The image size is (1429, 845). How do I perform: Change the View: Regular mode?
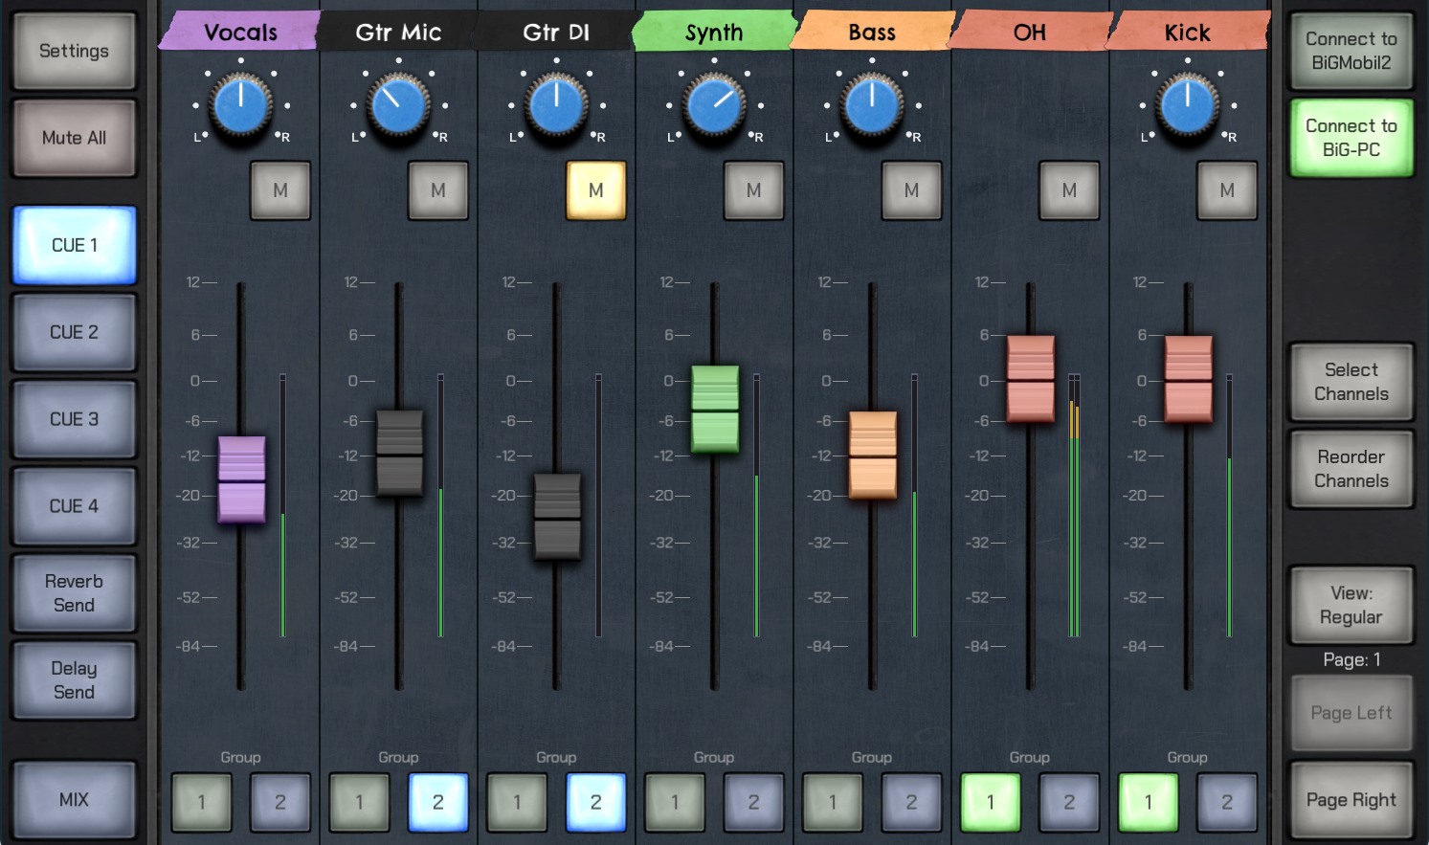1351,605
